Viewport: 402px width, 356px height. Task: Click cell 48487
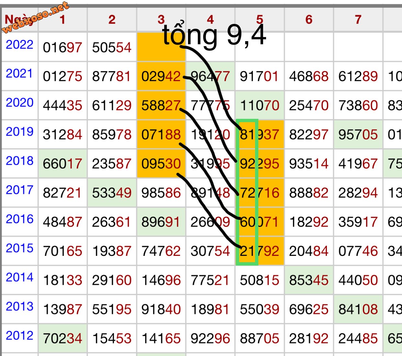62,222
